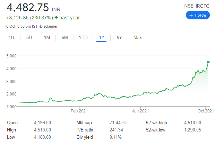
Task: Click the P/E ratio value 241.34
Action: pos(116,130)
